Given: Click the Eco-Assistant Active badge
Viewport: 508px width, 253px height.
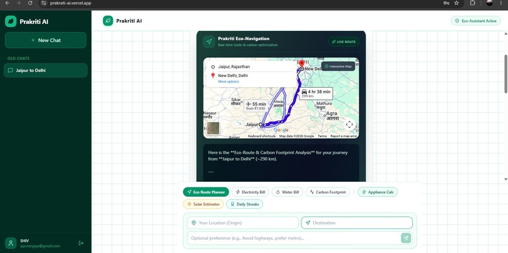Looking at the screenshot, I should point(476,21).
